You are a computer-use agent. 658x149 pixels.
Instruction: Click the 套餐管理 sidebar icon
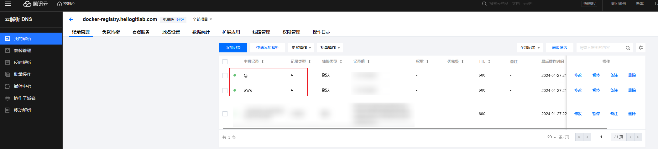8,51
